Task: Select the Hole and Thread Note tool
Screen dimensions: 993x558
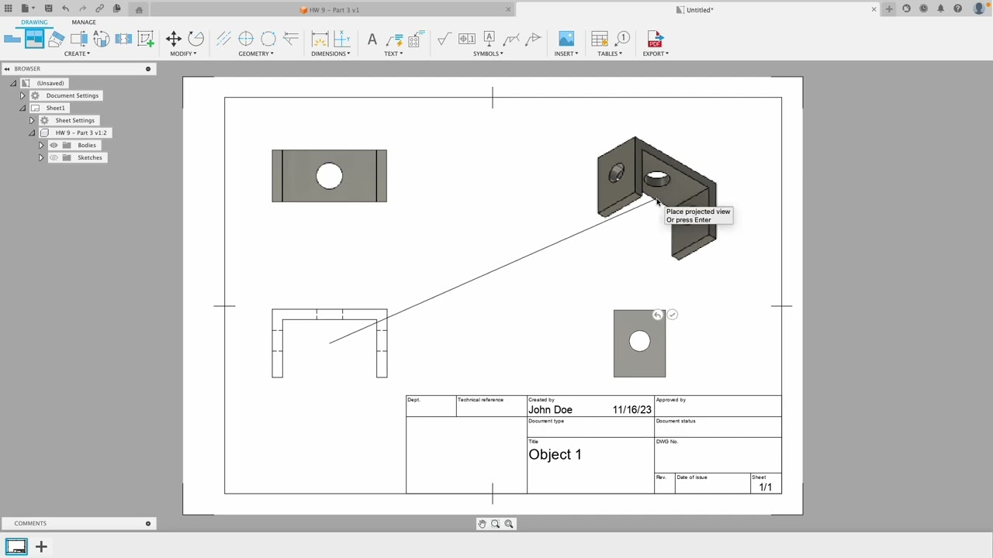Action: (416, 39)
